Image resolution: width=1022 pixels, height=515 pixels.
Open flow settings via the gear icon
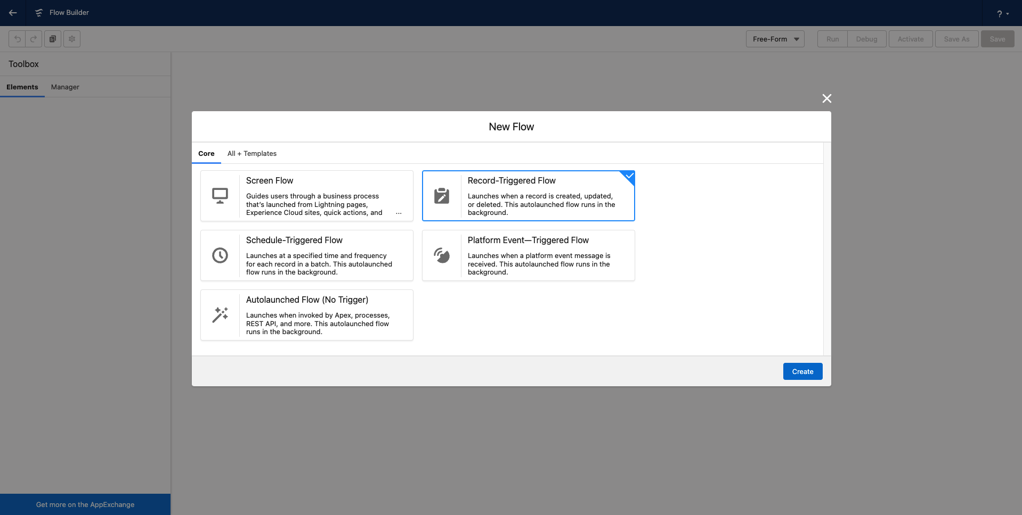coord(72,38)
